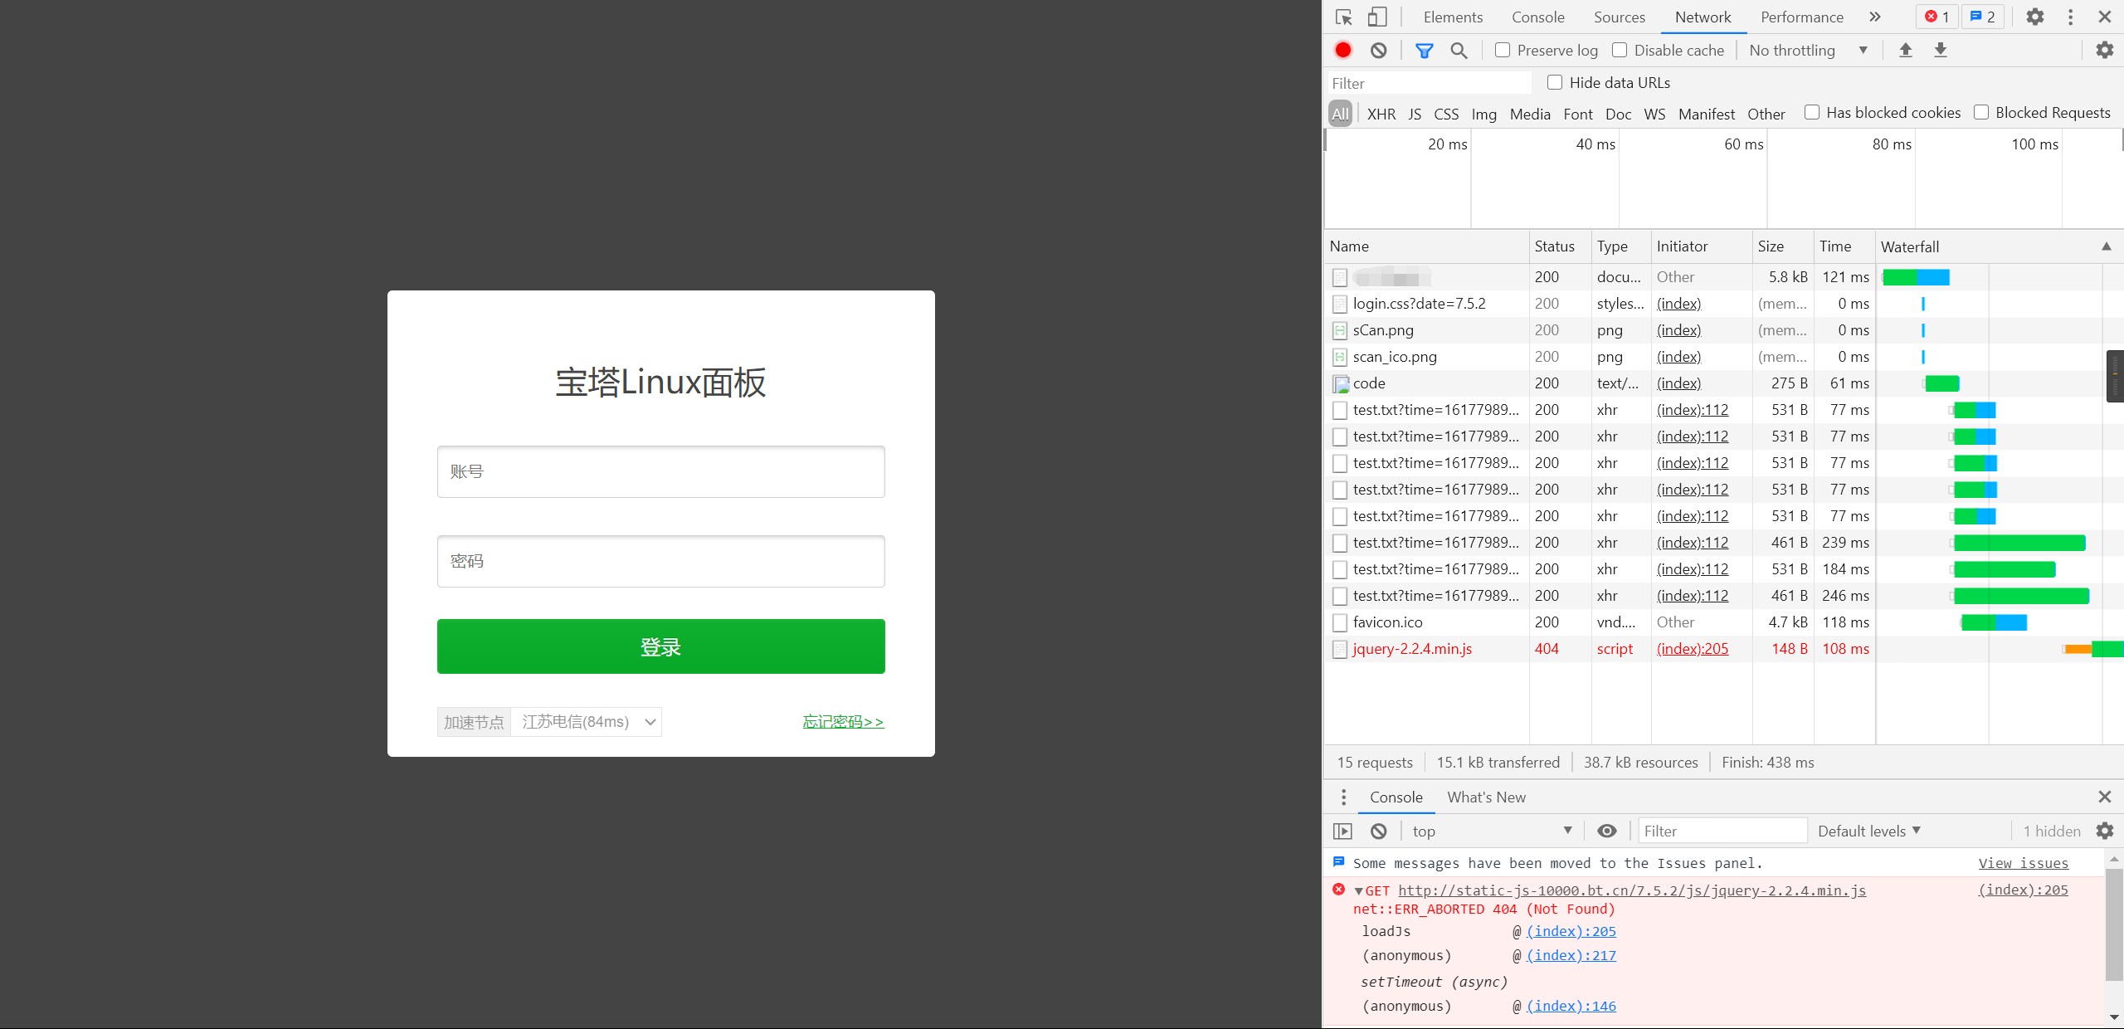
Task: Switch to the Performance tab
Action: (1802, 17)
